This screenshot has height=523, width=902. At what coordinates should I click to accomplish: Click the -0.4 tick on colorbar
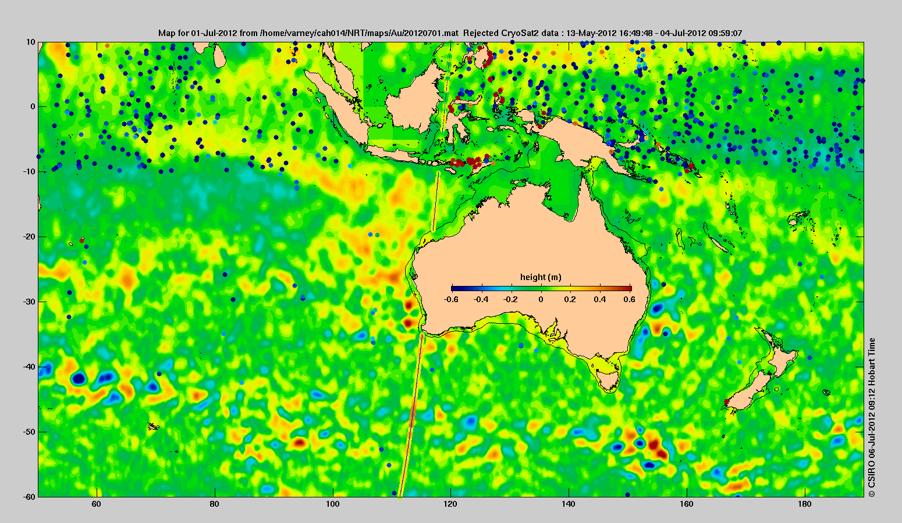pos(480,299)
